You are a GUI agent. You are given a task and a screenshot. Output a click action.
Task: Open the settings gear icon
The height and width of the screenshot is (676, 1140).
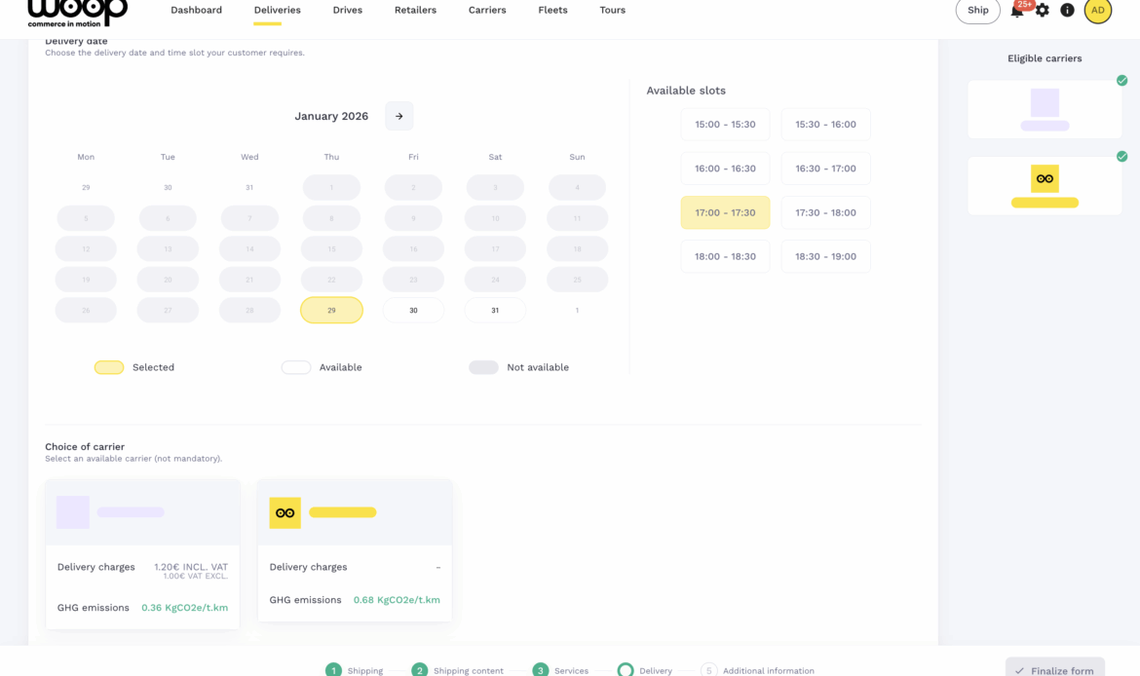[1043, 11]
